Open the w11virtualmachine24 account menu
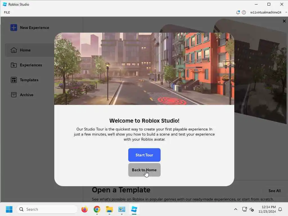This screenshot has height=216, width=288. tap(265, 12)
